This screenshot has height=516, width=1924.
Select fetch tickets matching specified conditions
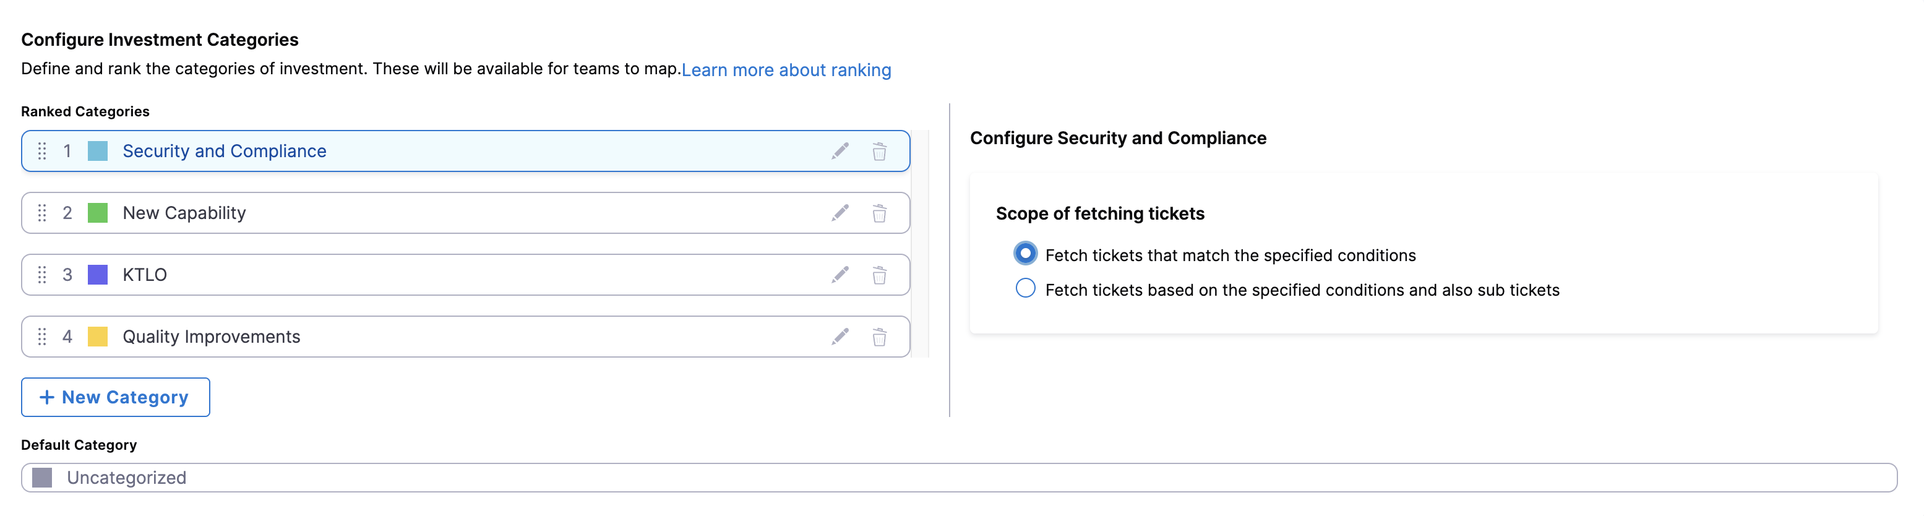pos(1026,254)
